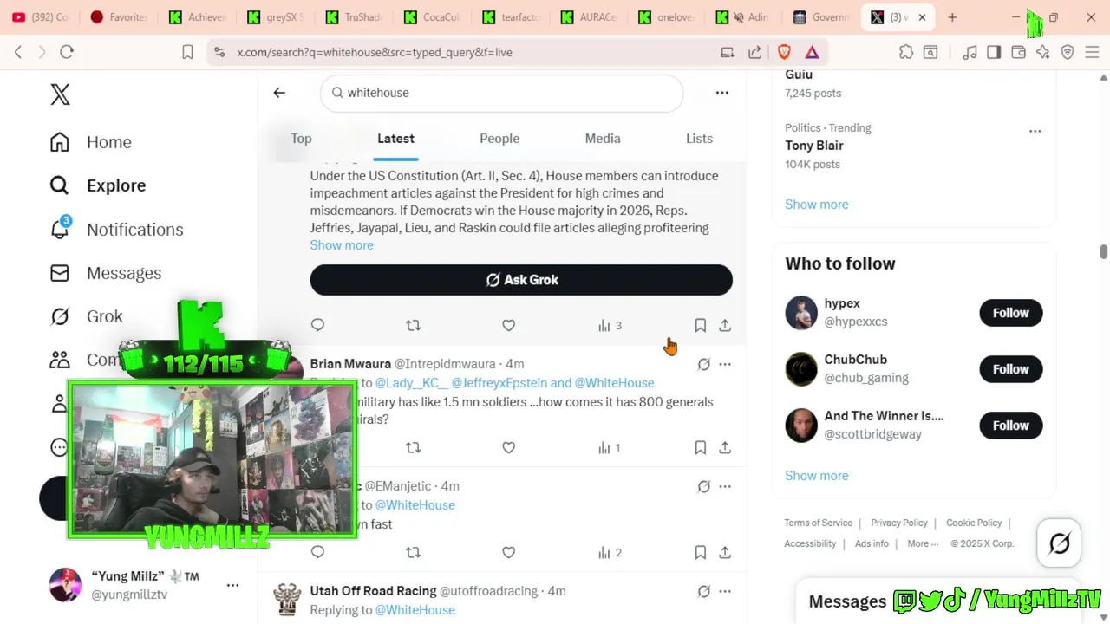Click the X logo home icon
This screenshot has height=624, width=1110.
point(60,94)
